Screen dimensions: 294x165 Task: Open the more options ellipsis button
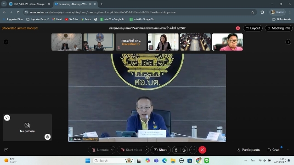click(x=193, y=150)
